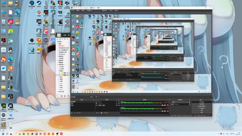Viewport: 242px width, 136px height.
Task: Click the transition duration spinner arrows
Action: (x=190, y=104)
